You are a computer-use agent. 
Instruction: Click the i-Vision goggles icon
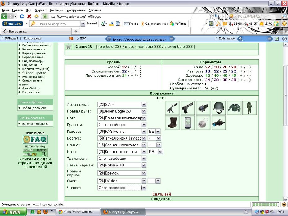point(219,123)
